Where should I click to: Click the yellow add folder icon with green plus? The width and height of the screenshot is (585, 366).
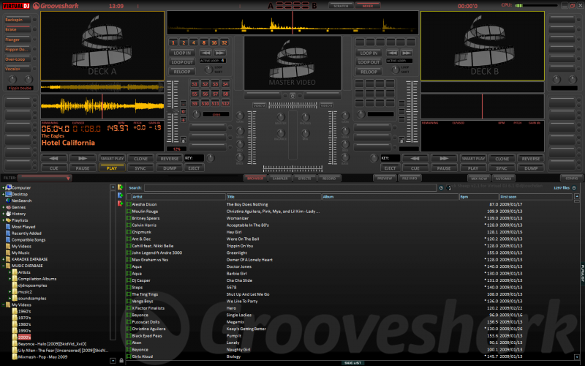click(x=120, y=187)
